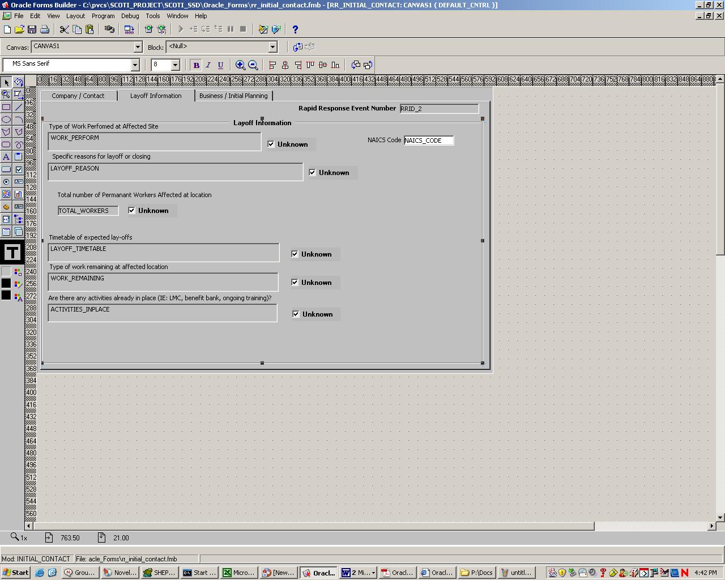Select the Magnify tool in palette
The width and height of the screenshot is (725, 580).
tap(6, 95)
